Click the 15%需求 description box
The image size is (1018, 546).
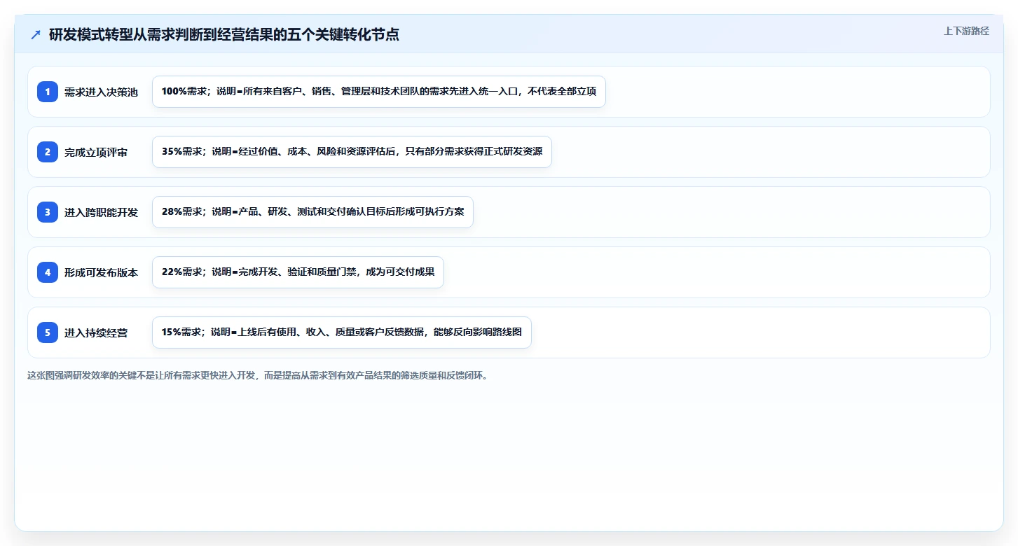click(342, 332)
